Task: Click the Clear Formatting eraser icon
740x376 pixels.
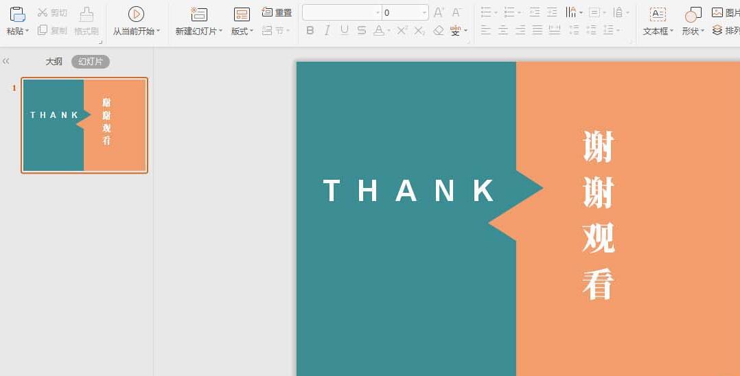Action: pos(439,31)
